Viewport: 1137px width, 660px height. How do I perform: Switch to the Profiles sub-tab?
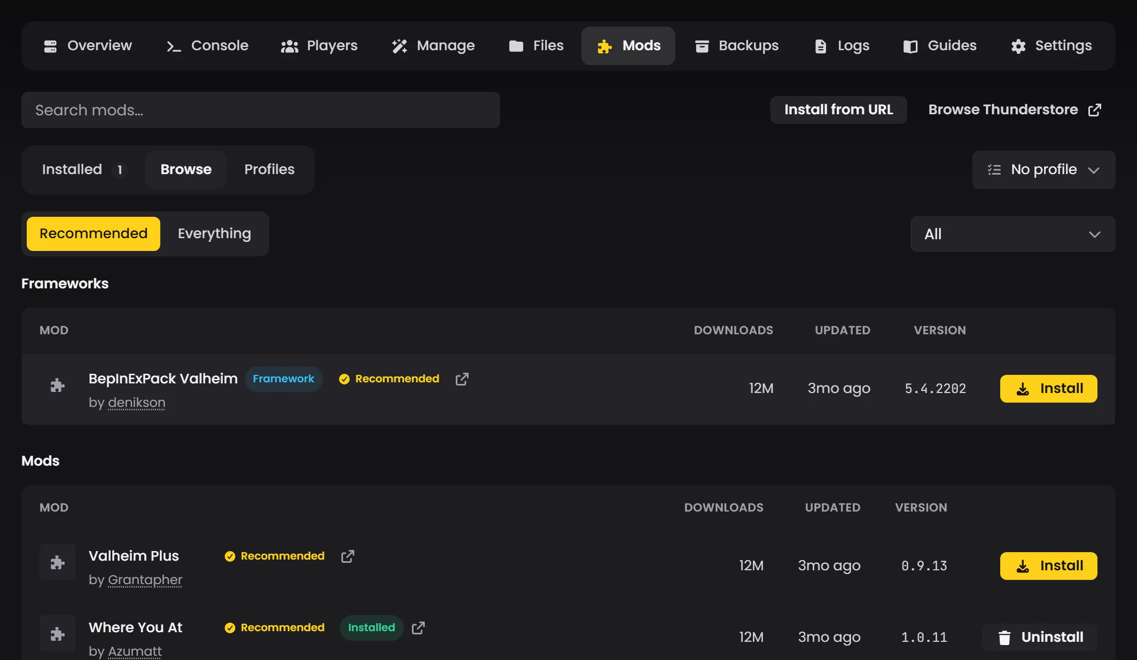269,170
